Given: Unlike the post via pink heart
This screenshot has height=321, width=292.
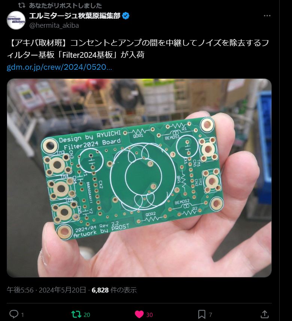Looking at the screenshot, I should (x=139, y=314).
